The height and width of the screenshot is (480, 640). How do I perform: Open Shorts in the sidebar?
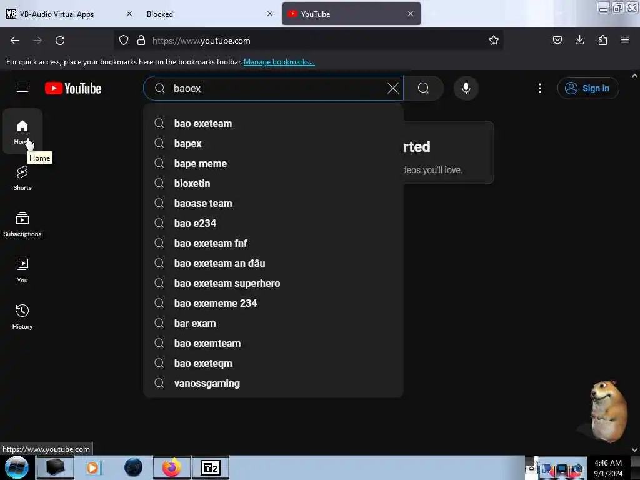[22, 178]
